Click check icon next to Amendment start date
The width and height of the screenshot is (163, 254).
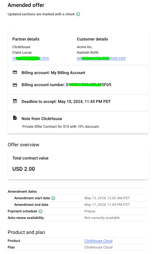[53, 198]
